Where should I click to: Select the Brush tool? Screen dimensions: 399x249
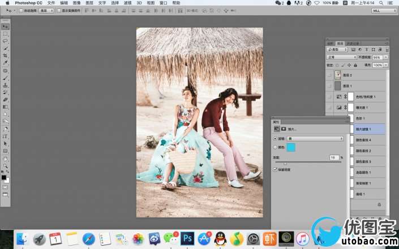[5, 78]
